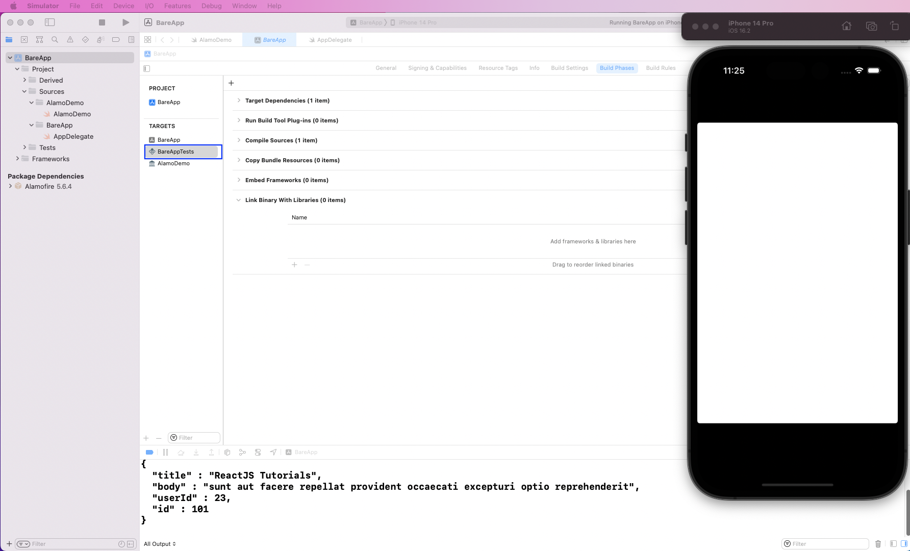Step out in debugger
Screen dimensions: 910x551
click(211, 453)
